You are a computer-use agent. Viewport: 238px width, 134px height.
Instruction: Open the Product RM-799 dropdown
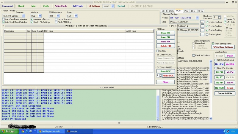point(197,18)
